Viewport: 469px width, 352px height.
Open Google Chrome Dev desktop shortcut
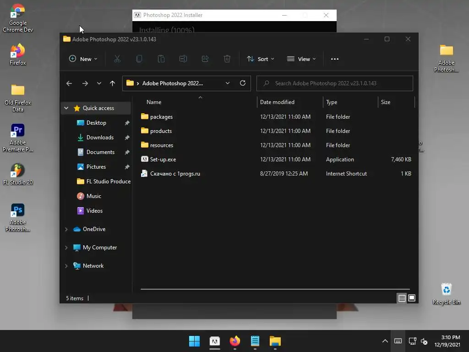18,18
